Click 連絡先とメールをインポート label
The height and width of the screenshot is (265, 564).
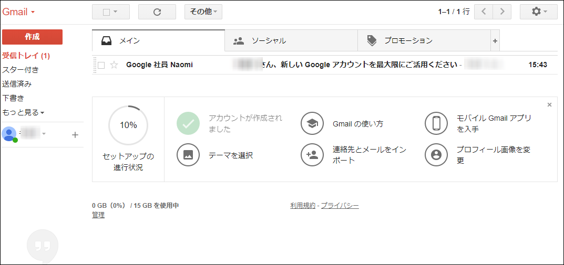[370, 155]
